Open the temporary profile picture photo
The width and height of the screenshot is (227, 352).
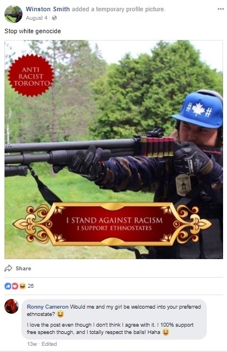click(114, 149)
